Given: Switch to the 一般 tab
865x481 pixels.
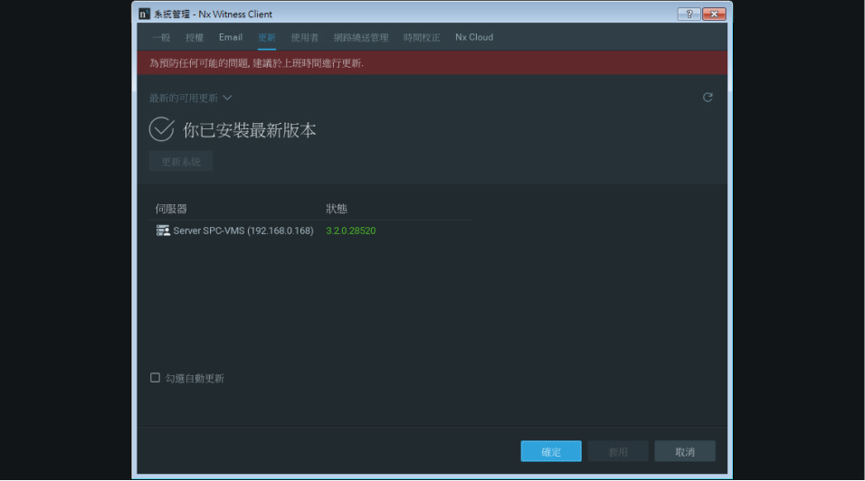Looking at the screenshot, I should [x=161, y=37].
